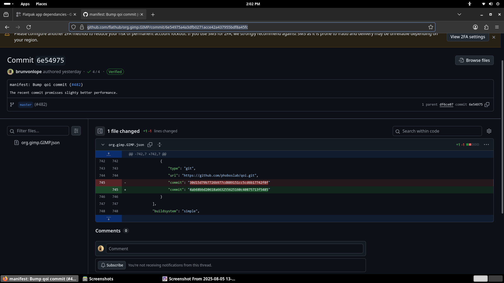The image size is (504, 283).
Task: Open diff view settings gear
Action: 489,131
